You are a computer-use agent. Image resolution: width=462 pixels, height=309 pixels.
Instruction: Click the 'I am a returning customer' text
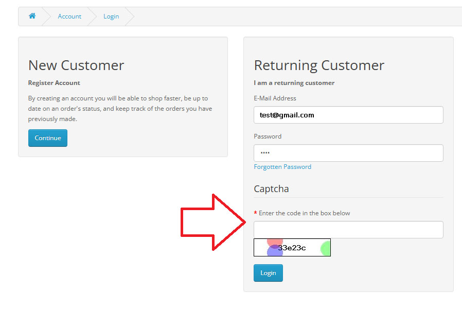coord(294,83)
